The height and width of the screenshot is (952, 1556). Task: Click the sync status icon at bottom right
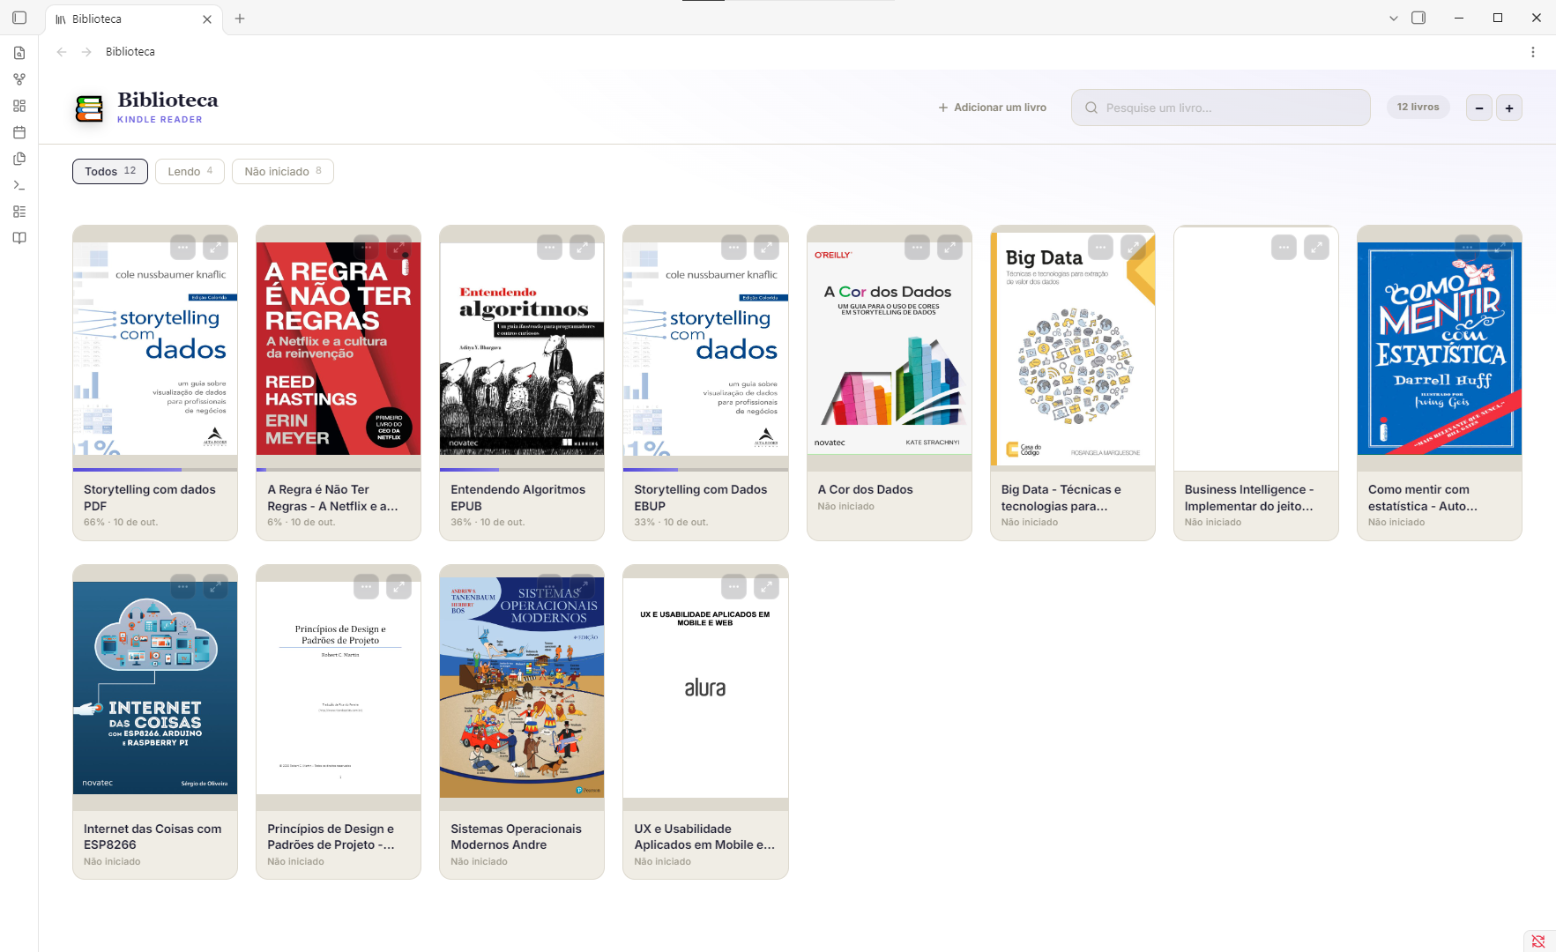pos(1538,941)
